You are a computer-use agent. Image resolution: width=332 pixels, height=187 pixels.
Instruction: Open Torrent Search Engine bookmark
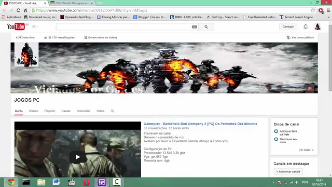296,17
